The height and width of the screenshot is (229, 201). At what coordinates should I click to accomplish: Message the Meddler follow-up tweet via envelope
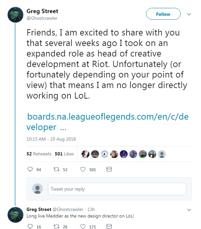point(109,226)
